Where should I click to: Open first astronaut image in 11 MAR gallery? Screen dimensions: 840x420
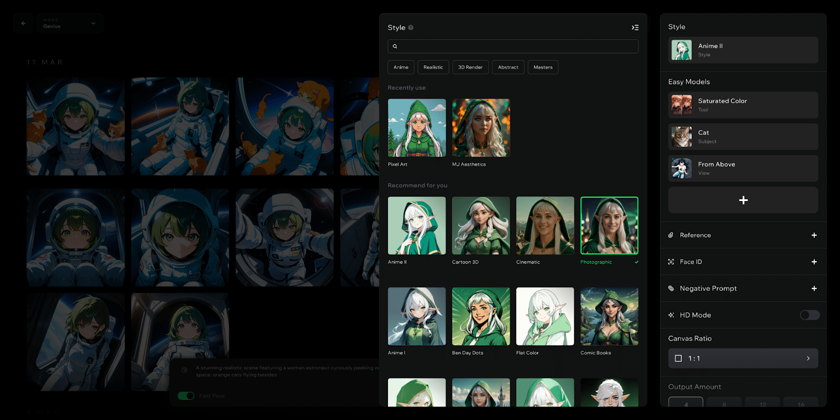(76, 127)
